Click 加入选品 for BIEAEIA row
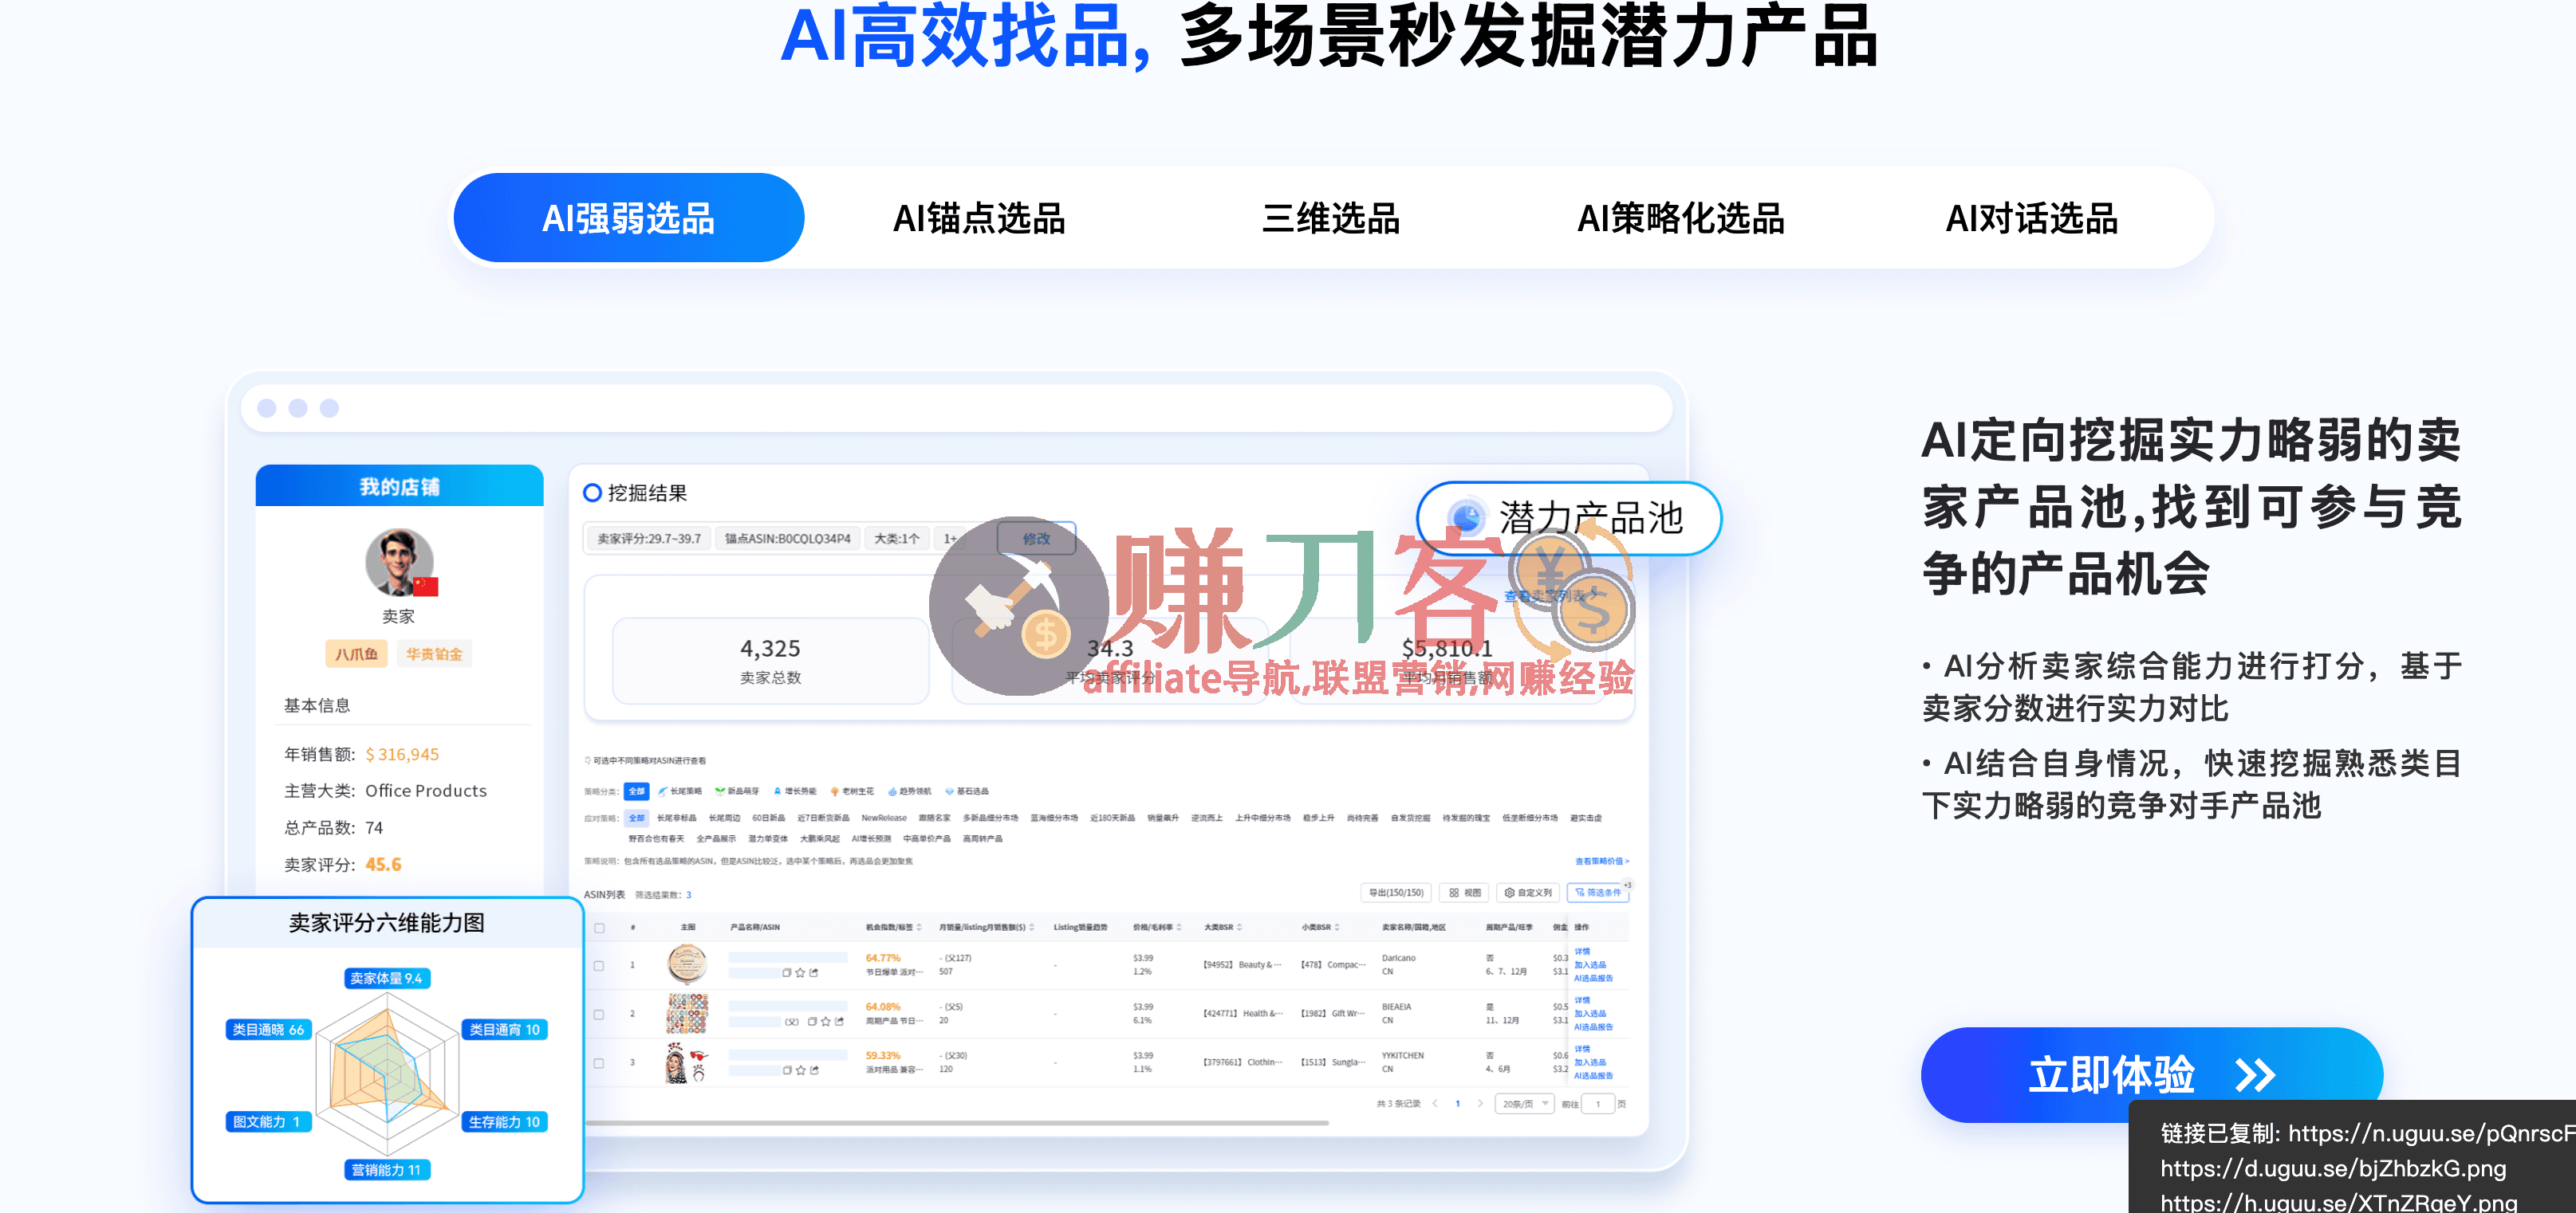This screenshot has width=2576, height=1213. 1590,1015
